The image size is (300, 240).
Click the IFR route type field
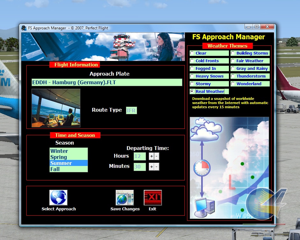pyautogui.click(x=131, y=110)
